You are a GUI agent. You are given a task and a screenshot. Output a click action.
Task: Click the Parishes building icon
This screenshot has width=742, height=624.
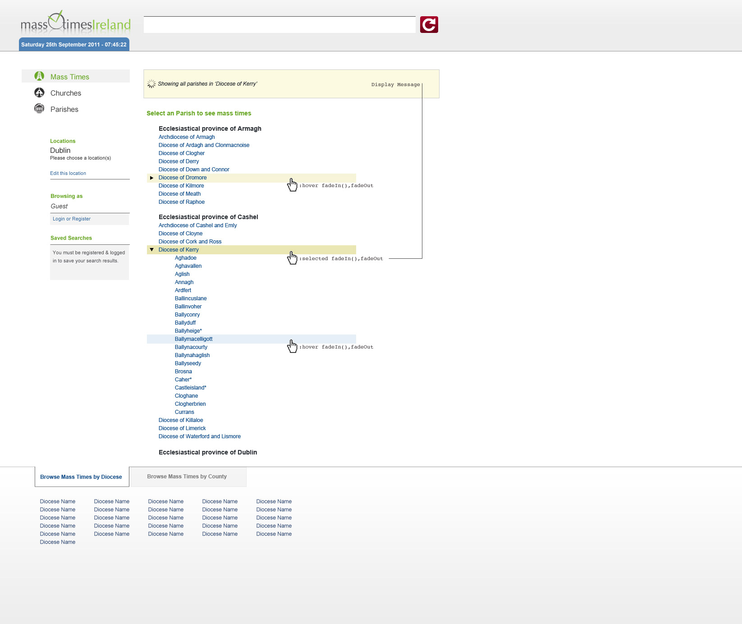tap(39, 109)
